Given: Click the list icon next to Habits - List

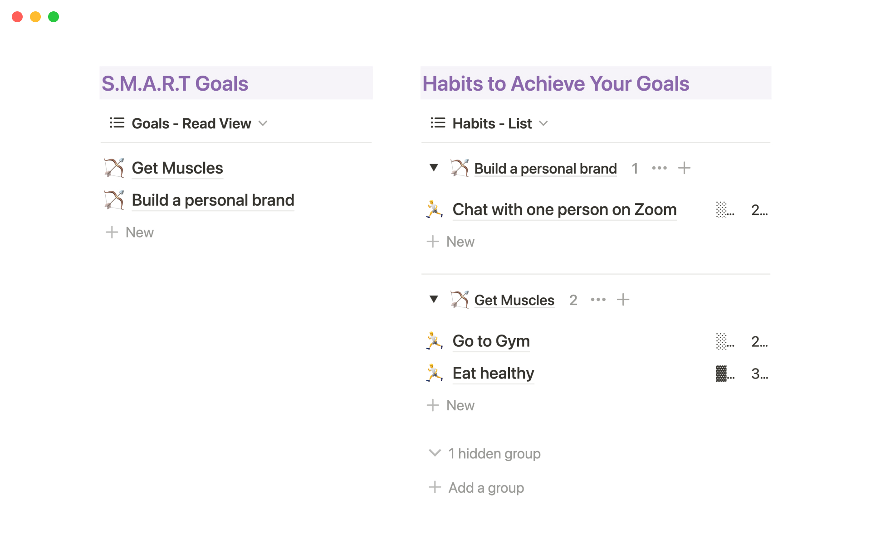Looking at the screenshot, I should tap(438, 123).
